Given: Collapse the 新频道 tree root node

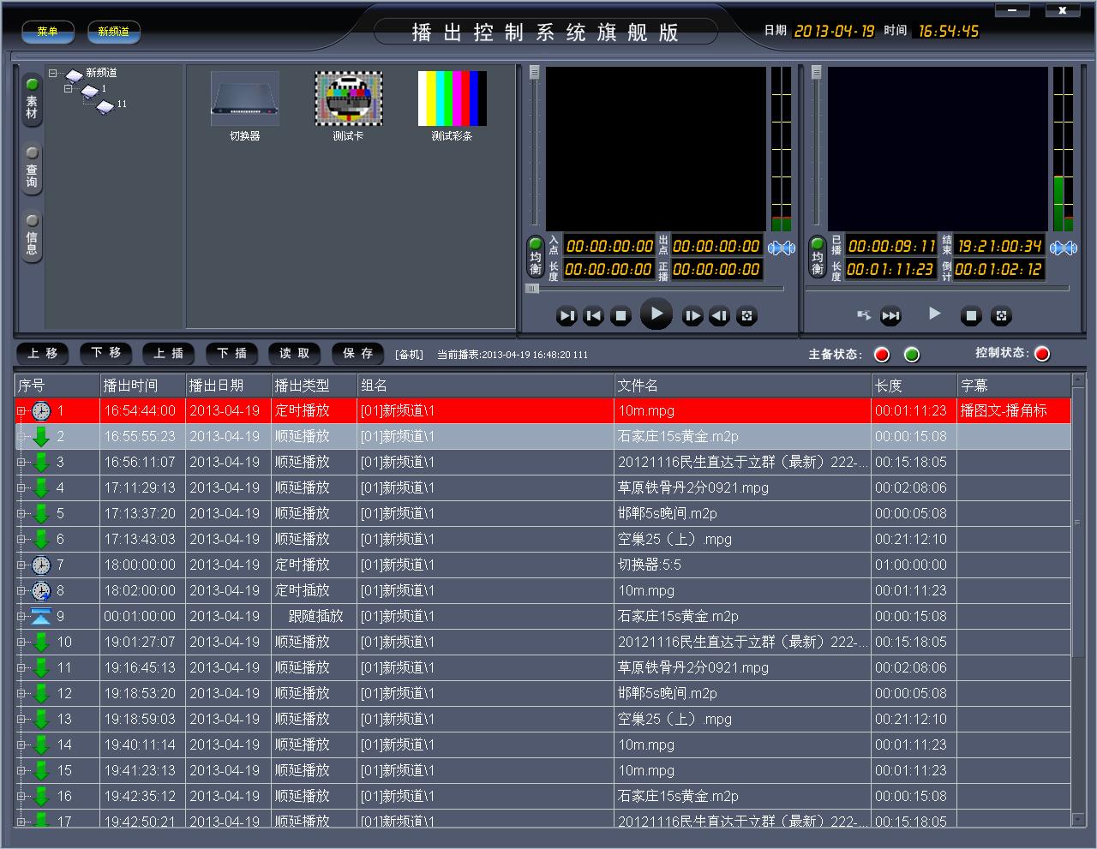Looking at the screenshot, I should click(x=53, y=74).
